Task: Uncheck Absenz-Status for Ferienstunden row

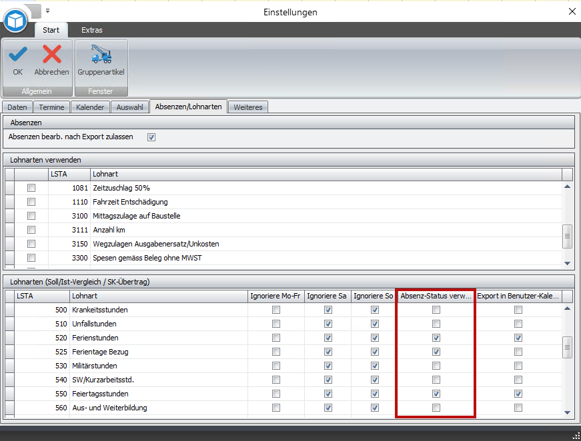Action: 436,338
